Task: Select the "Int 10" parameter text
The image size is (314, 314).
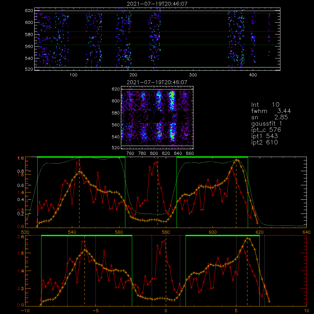Action: [265, 105]
